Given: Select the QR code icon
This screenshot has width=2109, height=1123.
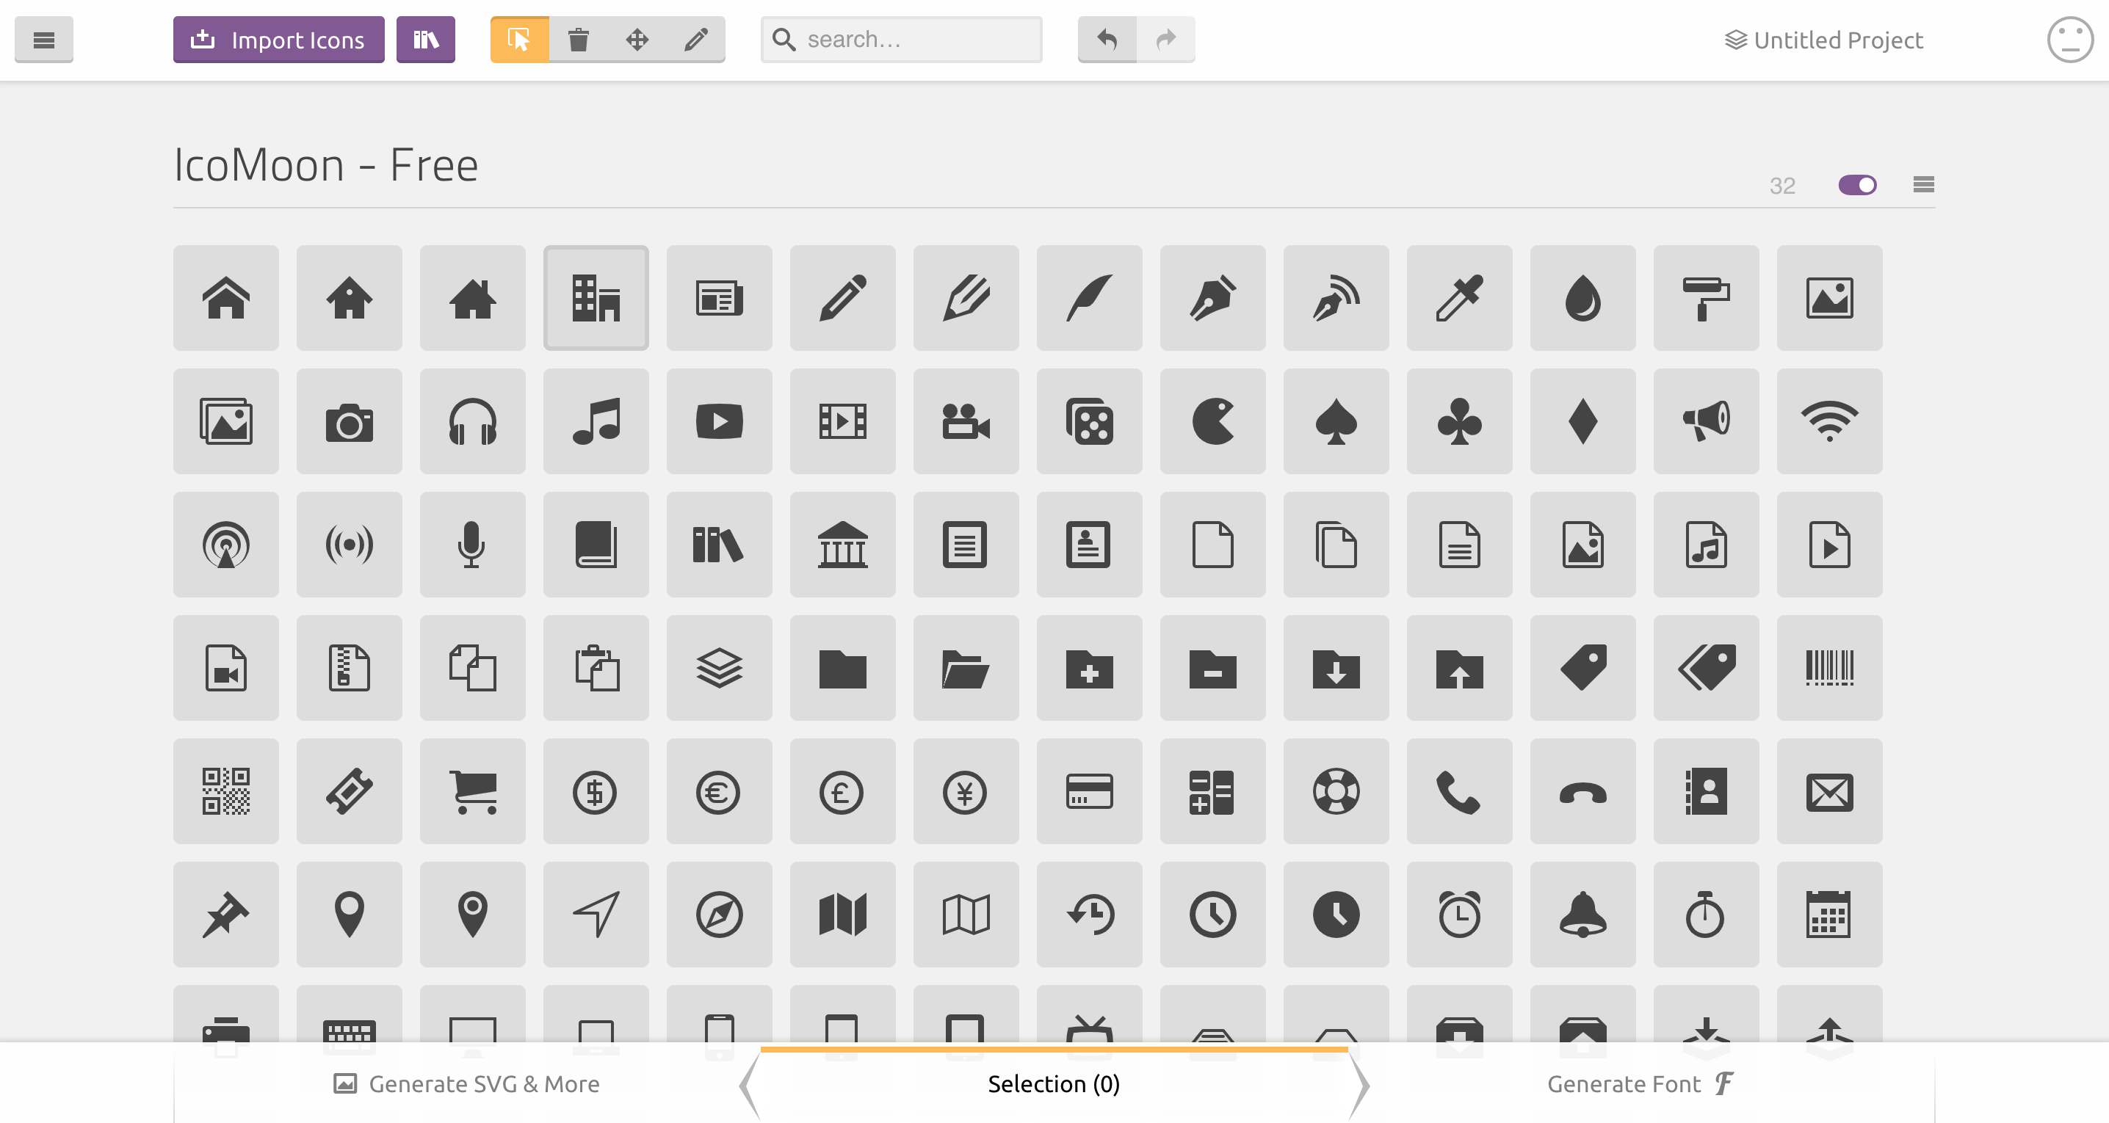Looking at the screenshot, I should pyautogui.click(x=226, y=791).
